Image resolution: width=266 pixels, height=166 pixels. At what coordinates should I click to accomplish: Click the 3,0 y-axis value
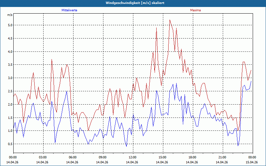point(10,78)
